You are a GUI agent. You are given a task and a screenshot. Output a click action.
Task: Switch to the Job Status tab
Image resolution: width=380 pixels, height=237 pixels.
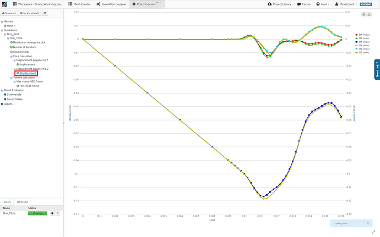pos(22,202)
